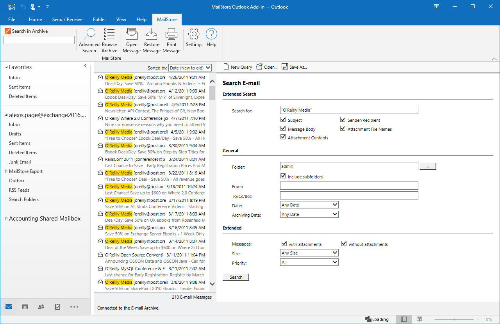Image resolution: width=500 pixels, height=324 pixels.
Task: Toggle the Include subfolders checkbox
Action: tap(283, 176)
